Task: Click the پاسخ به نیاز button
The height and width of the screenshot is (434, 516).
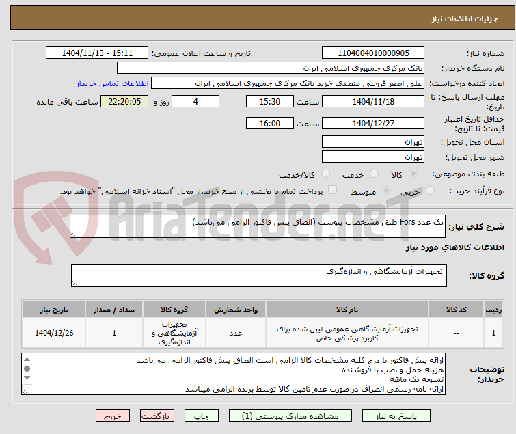Action: pyautogui.click(x=396, y=416)
